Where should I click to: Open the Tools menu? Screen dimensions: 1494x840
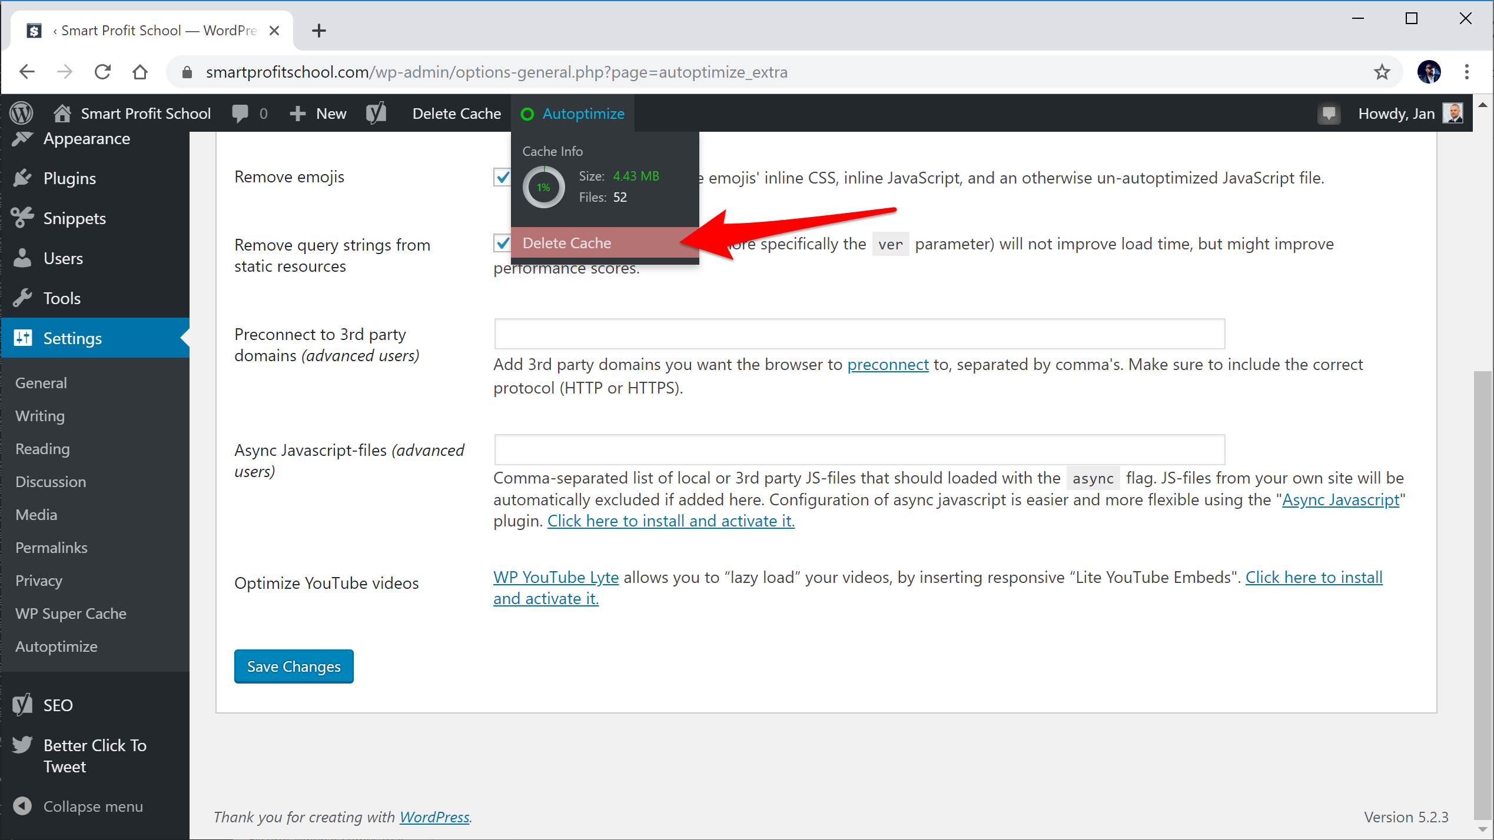point(95,298)
